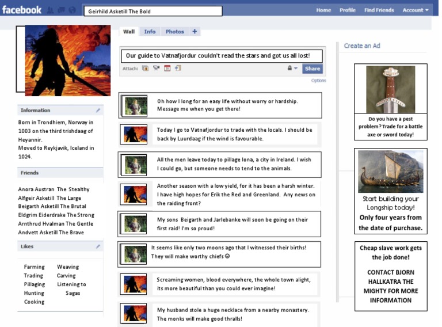
Task: Switch to the Photos tab
Action: point(174,32)
